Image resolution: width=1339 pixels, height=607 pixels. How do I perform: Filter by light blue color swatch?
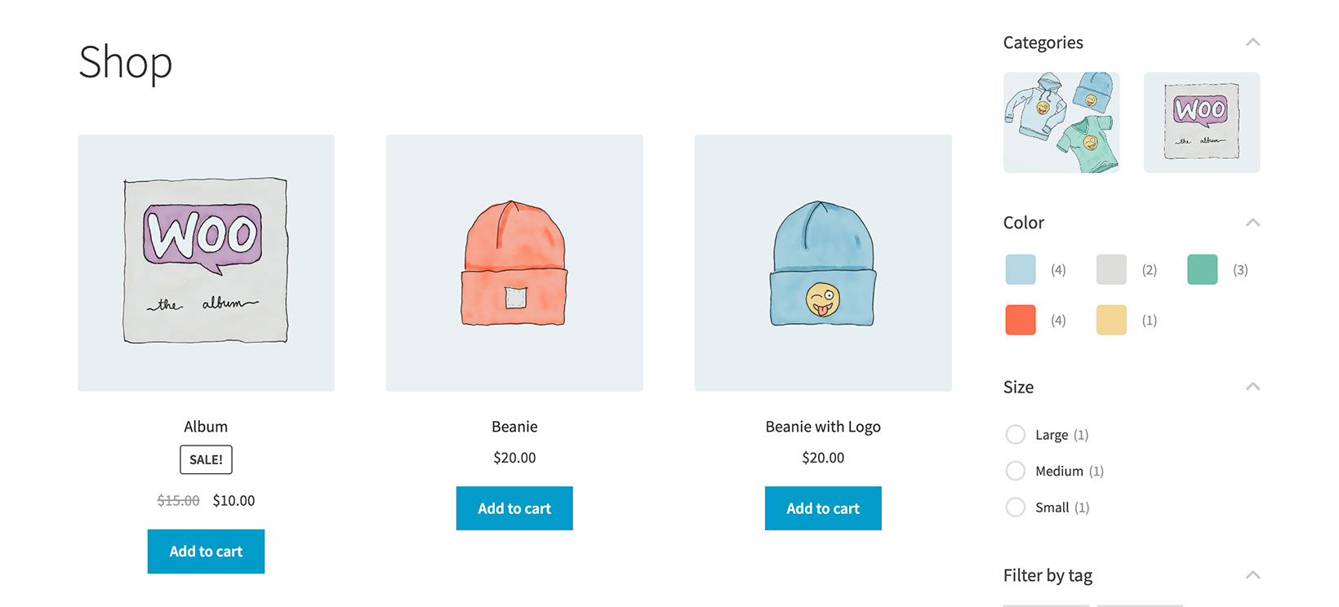[x=1021, y=269]
